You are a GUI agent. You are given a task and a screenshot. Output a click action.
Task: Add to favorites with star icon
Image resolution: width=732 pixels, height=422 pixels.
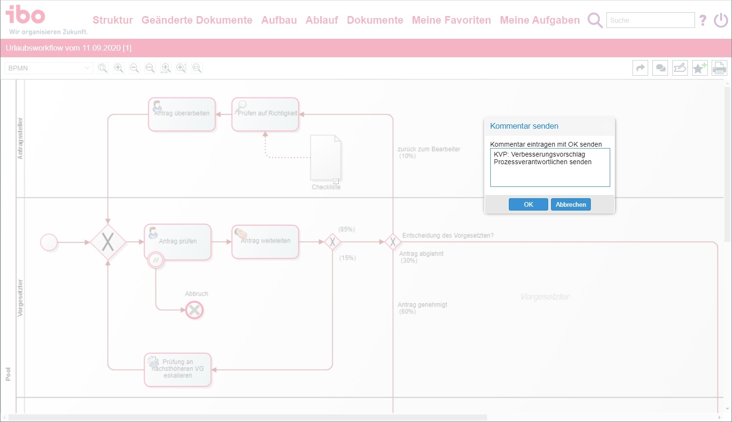tap(700, 68)
